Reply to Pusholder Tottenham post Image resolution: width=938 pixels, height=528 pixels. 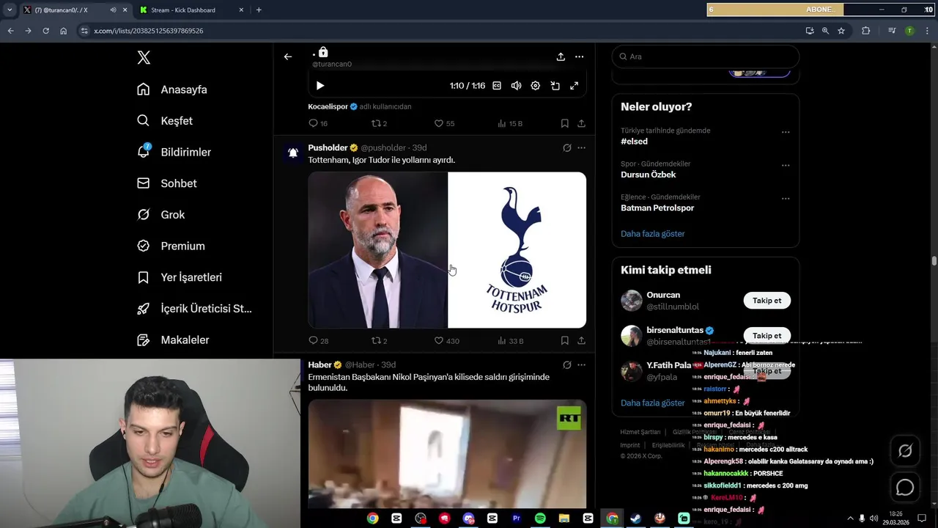[318, 341]
